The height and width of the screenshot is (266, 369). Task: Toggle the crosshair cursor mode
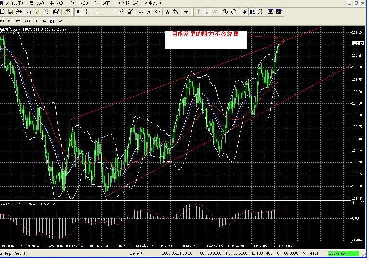pos(87,12)
